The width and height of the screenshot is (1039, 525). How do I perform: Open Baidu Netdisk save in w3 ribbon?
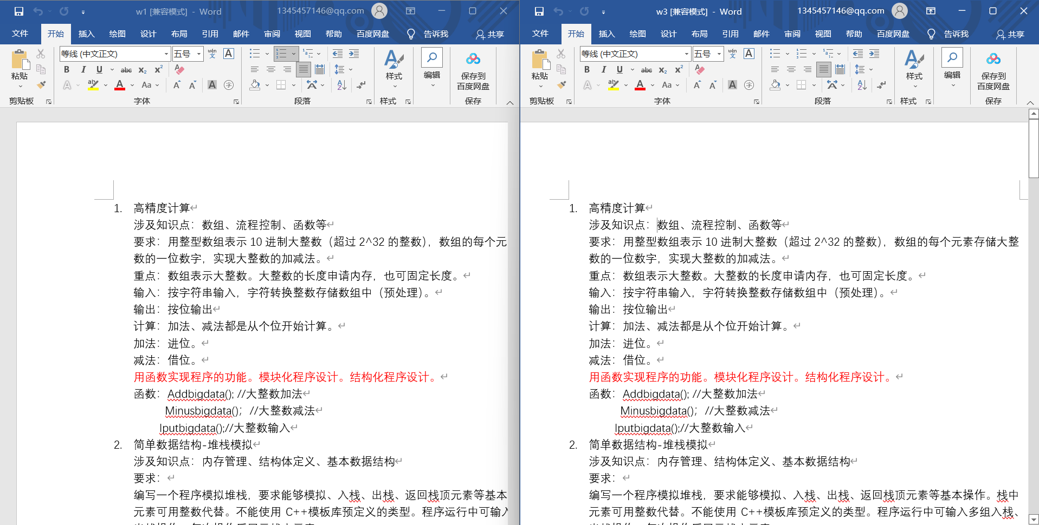tap(993, 70)
